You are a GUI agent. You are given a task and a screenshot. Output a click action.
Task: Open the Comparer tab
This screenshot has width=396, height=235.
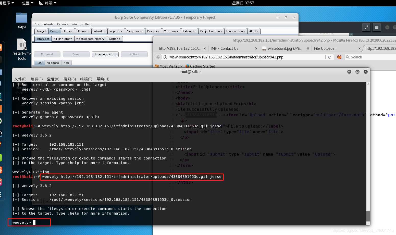171,31
